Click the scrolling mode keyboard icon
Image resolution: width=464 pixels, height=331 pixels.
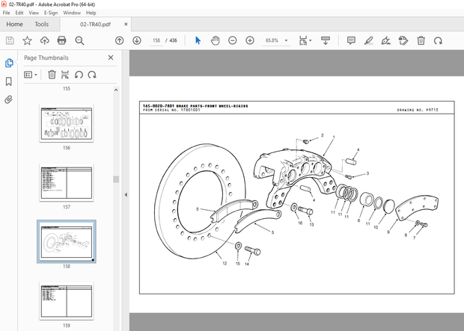click(326, 40)
